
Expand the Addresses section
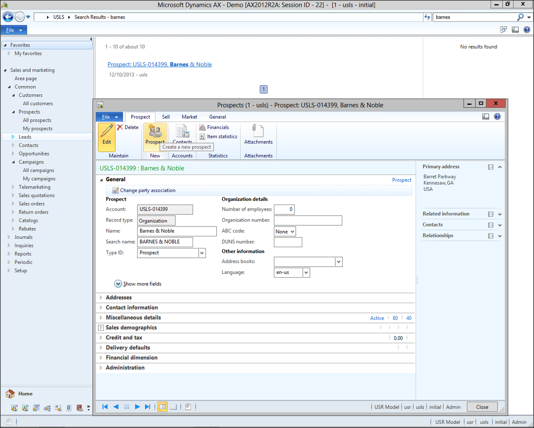click(x=119, y=298)
